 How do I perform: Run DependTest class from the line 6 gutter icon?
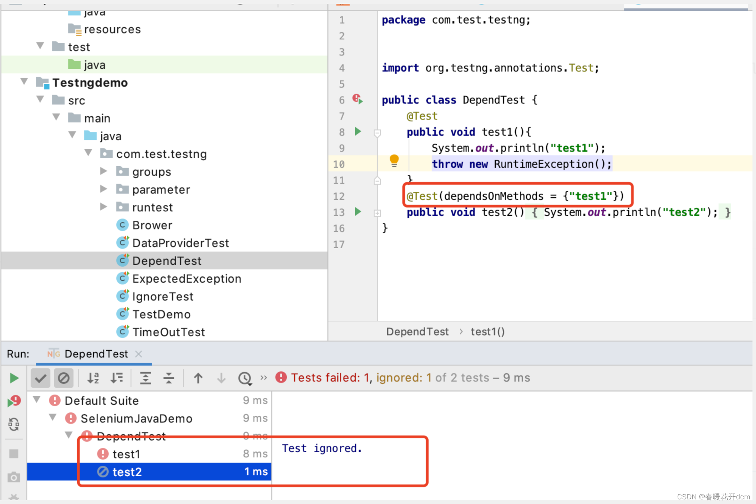(x=358, y=99)
